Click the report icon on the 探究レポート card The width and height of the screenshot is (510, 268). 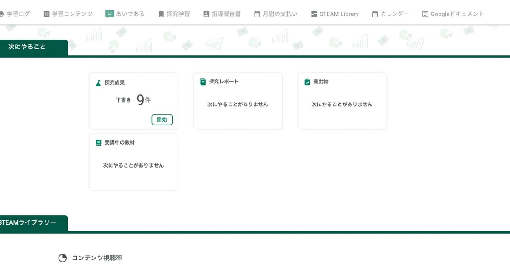202,81
